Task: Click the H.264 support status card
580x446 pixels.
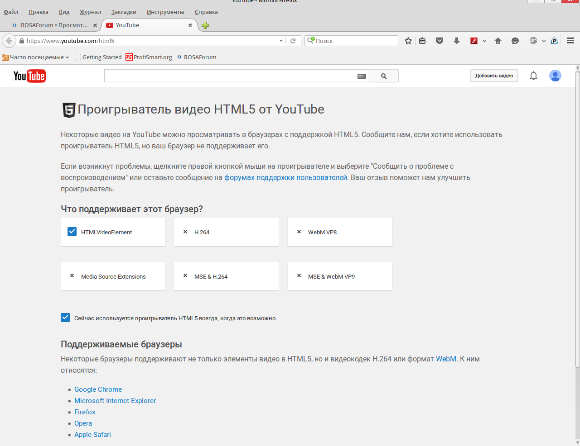Action: click(226, 232)
